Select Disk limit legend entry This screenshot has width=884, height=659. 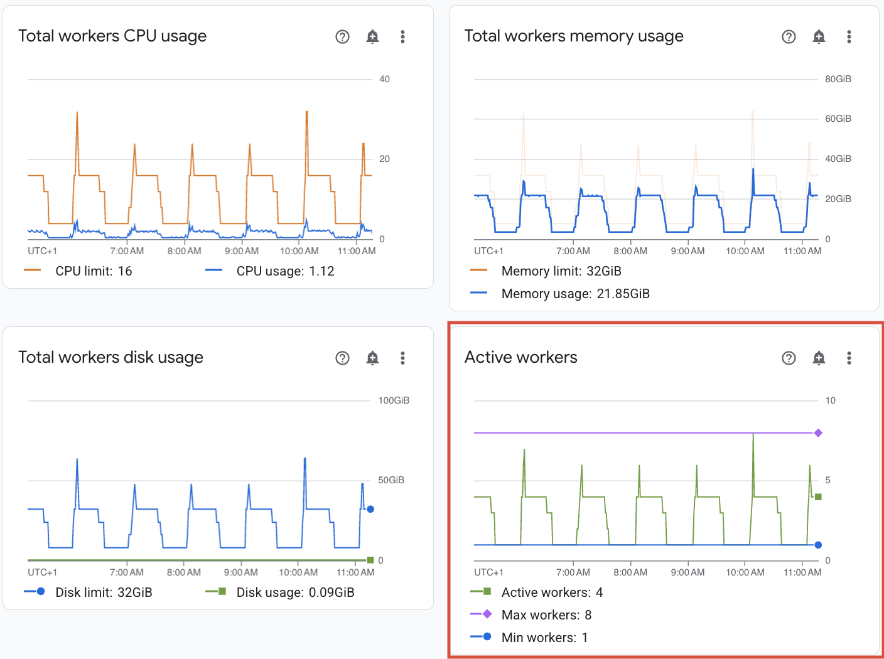tap(88, 592)
